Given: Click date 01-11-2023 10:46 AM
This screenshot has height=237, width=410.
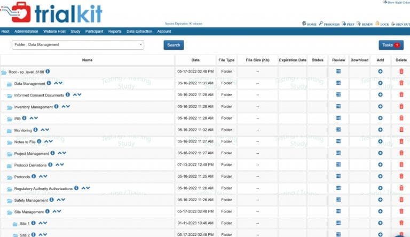Looking at the screenshot, I should click(x=195, y=223).
